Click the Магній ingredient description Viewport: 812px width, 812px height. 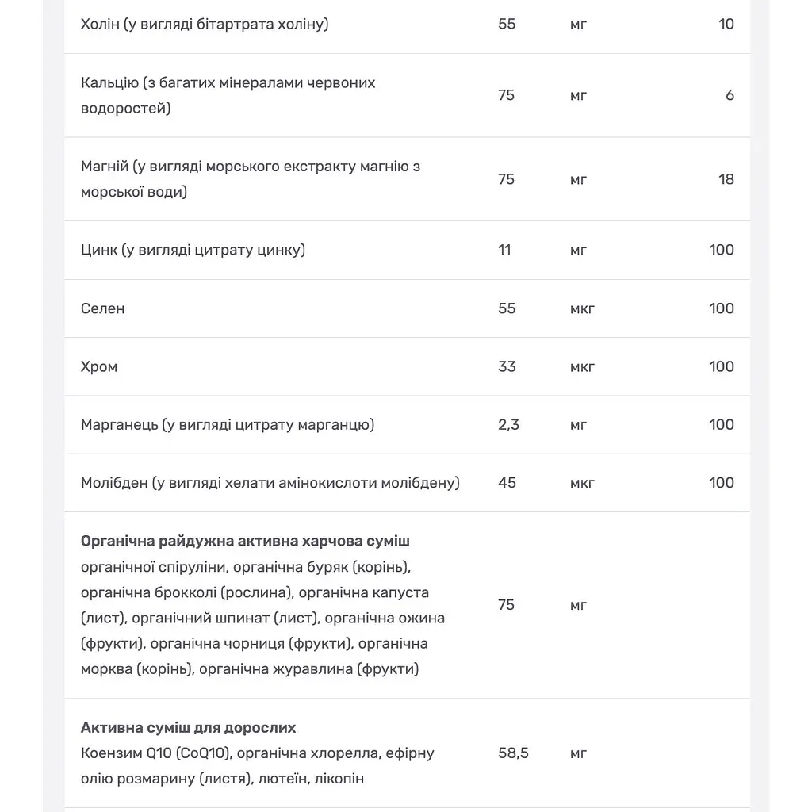(x=251, y=179)
